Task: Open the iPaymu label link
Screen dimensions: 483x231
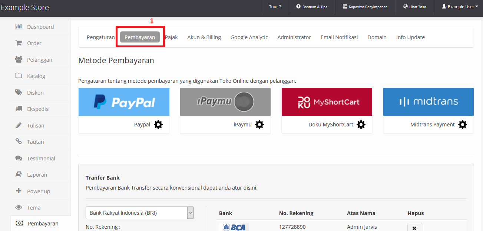Action: tap(242, 125)
